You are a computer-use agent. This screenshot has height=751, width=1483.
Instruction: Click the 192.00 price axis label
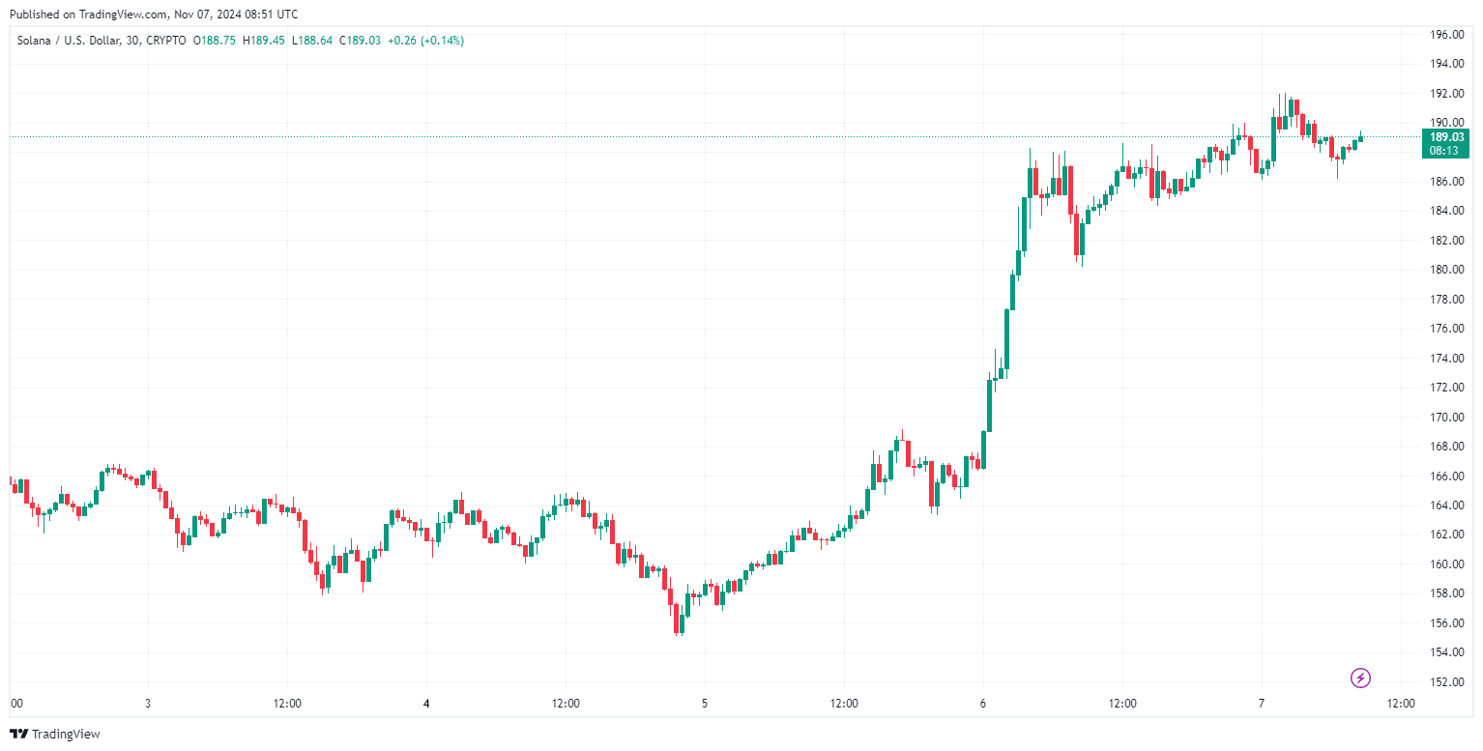coord(1445,94)
